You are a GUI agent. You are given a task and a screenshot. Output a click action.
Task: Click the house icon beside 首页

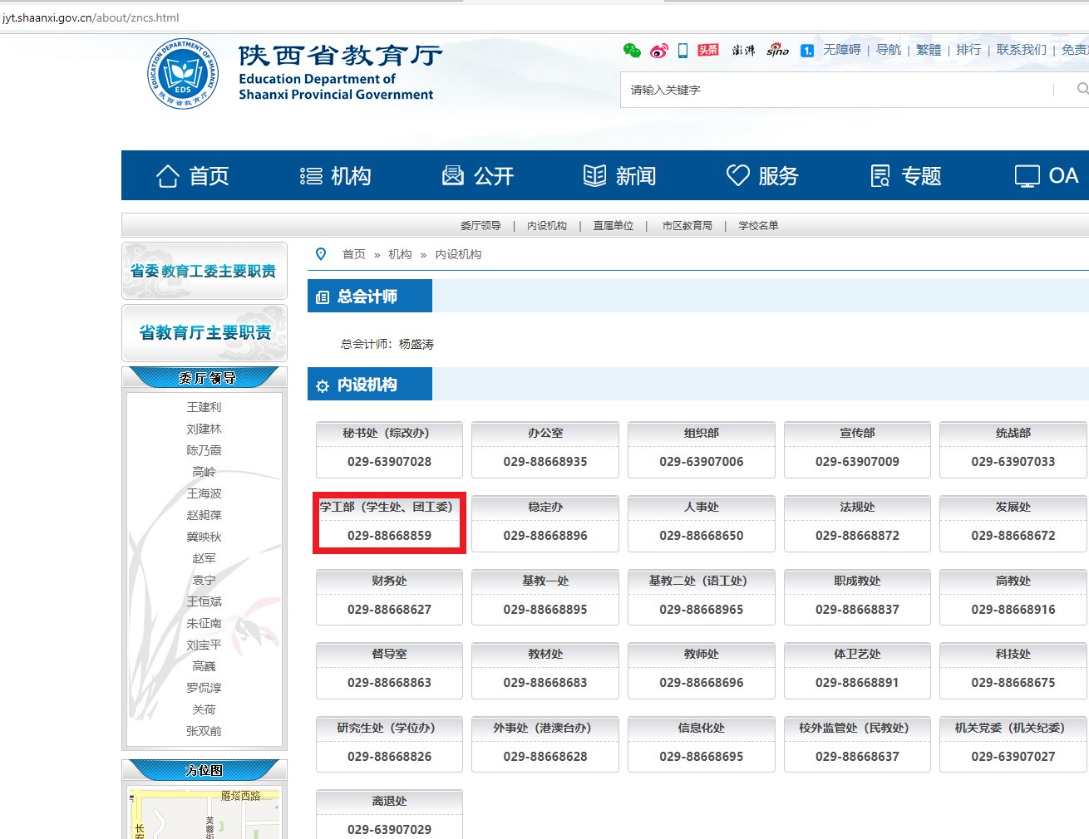coord(167,175)
